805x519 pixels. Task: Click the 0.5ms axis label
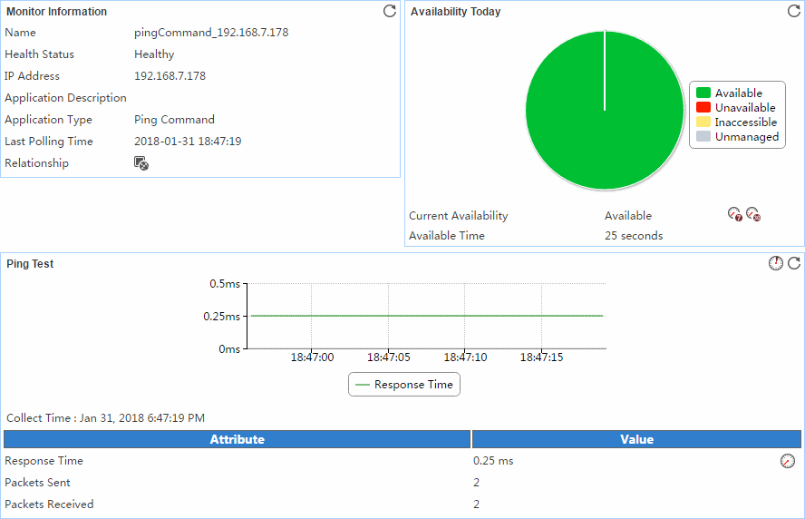pyautogui.click(x=224, y=284)
